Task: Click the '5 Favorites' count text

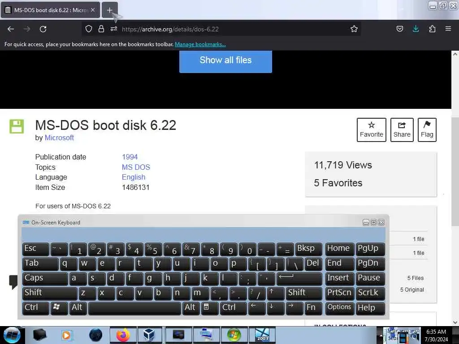Action: point(338,183)
